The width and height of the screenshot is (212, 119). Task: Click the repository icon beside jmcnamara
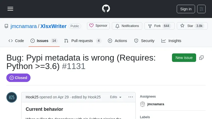(x=6, y=26)
